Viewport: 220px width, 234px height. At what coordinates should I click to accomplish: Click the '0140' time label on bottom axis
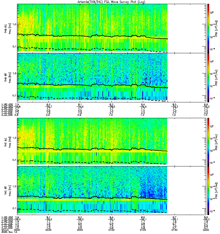click(175, 230)
